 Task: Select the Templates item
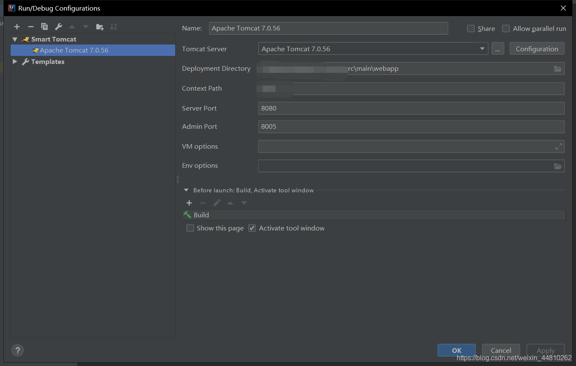(48, 61)
